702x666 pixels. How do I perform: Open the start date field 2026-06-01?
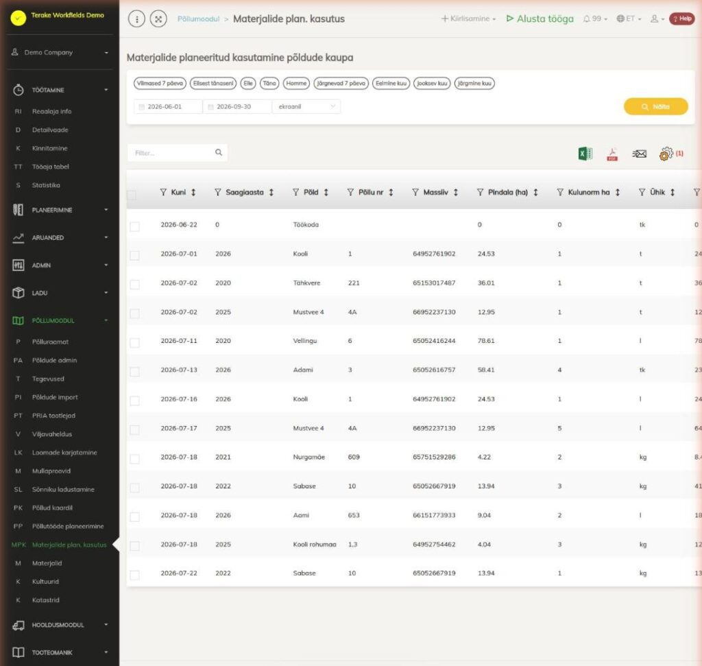(x=168, y=106)
